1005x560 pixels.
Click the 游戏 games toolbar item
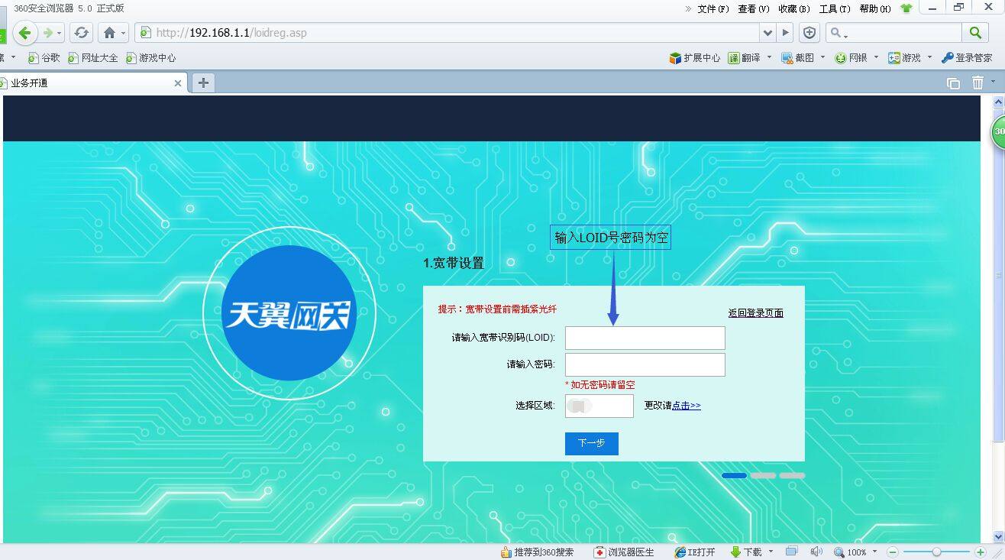point(905,58)
